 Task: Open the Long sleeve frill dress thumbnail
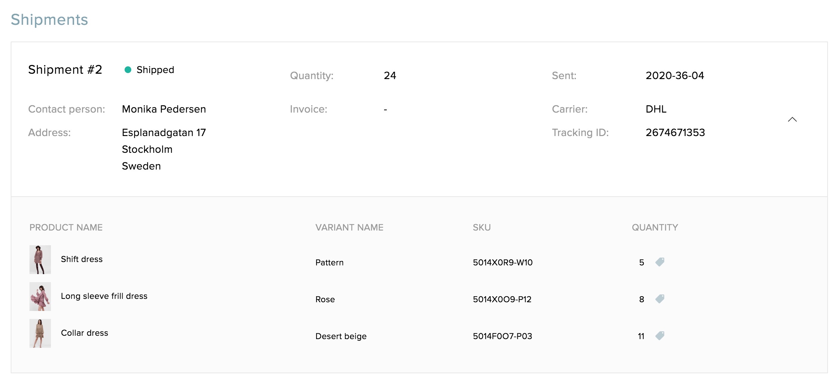coord(40,297)
